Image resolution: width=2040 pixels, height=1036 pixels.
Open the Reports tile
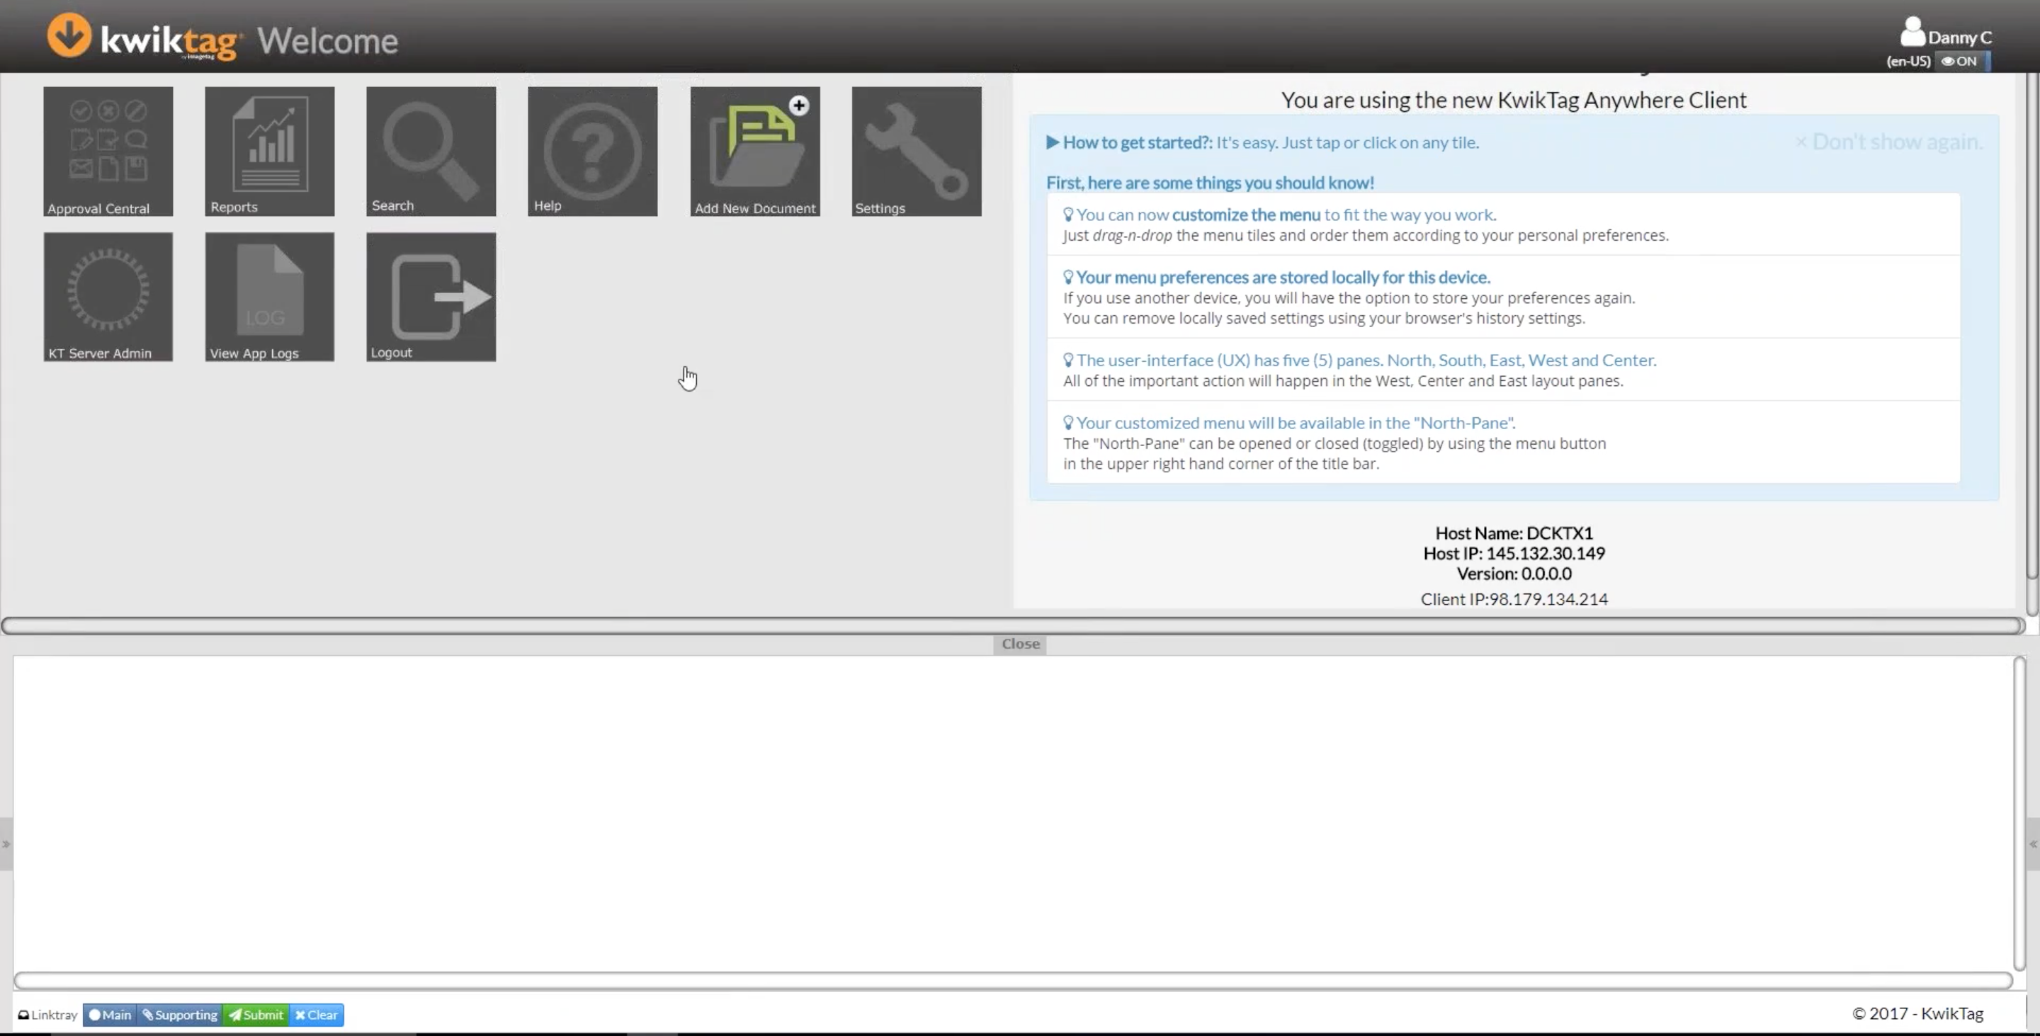point(270,151)
